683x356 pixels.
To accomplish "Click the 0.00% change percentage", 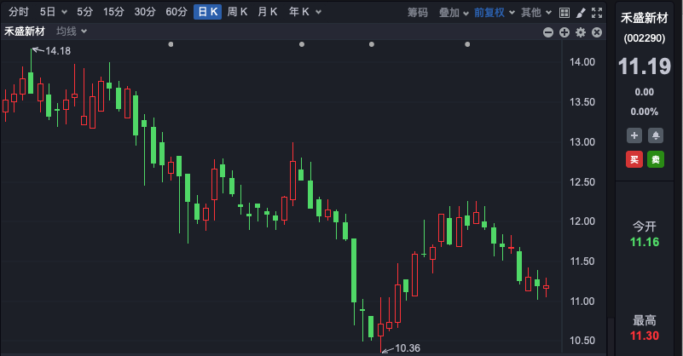I will pyautogui.click(x=645, y=112).
